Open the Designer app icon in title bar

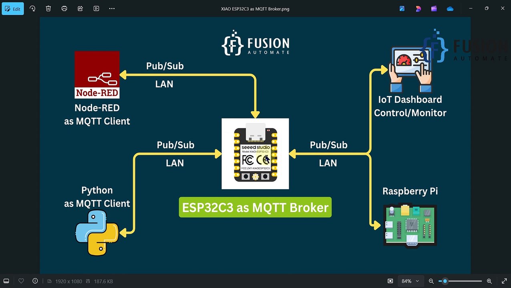418,8
